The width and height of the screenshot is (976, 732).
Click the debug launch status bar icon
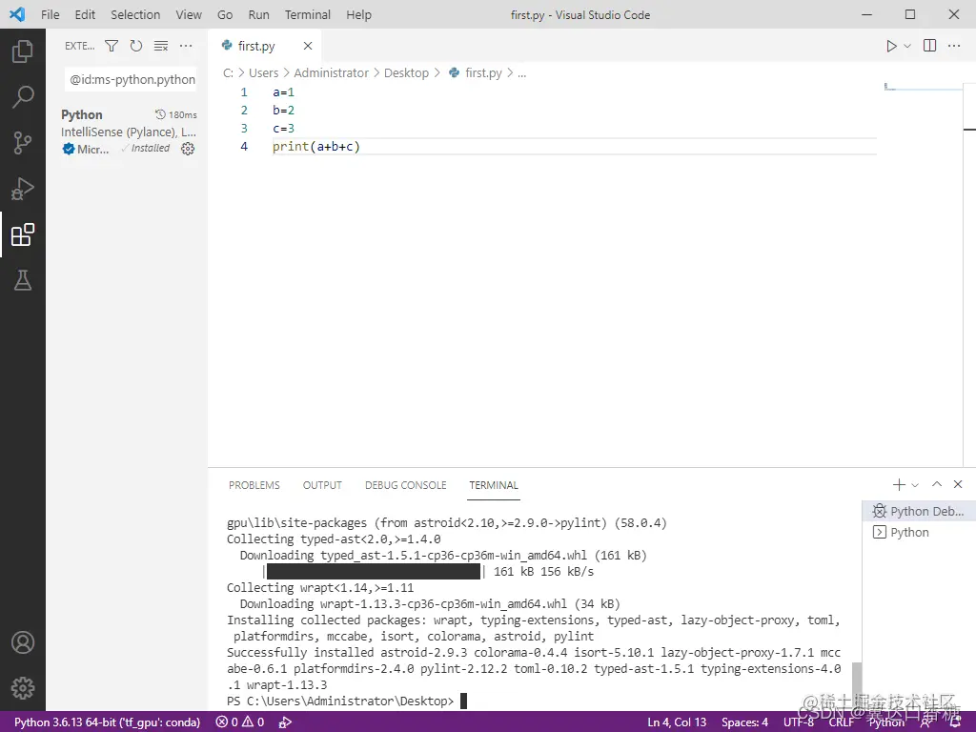[x=285, y=722]
